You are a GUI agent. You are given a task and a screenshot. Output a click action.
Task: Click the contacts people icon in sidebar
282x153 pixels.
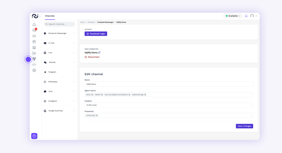(x=34, y=36)
